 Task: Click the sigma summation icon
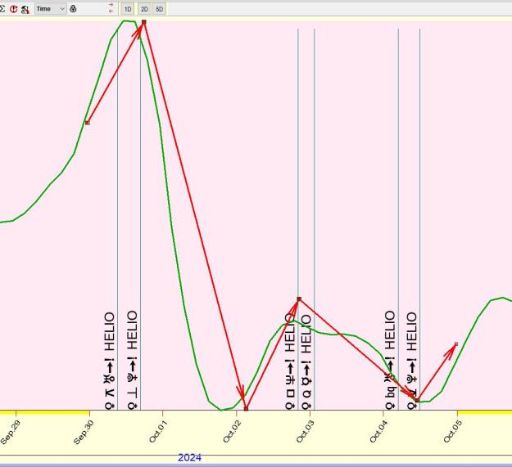coord(2,9)
